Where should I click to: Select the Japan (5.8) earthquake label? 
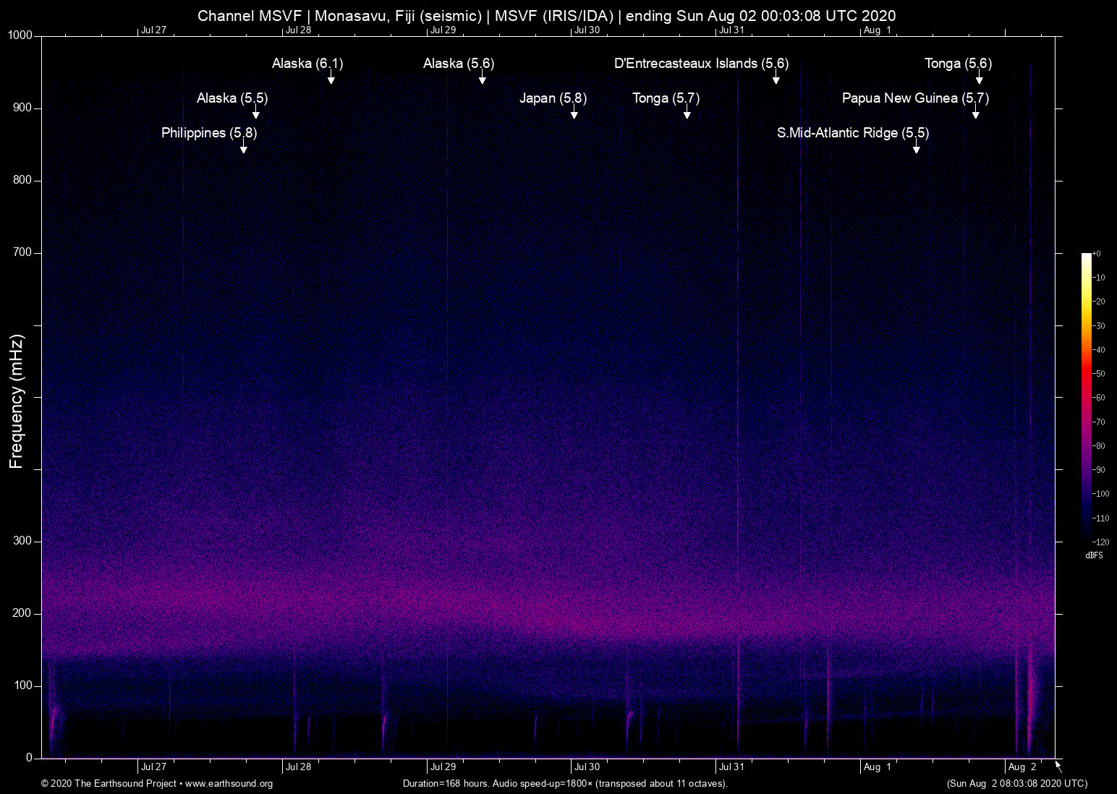click(553, 98)
